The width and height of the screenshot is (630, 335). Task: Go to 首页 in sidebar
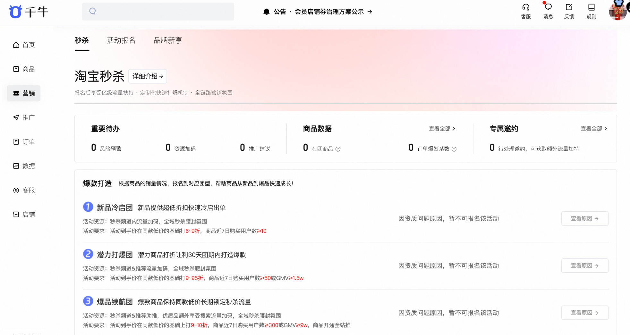(24, 45)
